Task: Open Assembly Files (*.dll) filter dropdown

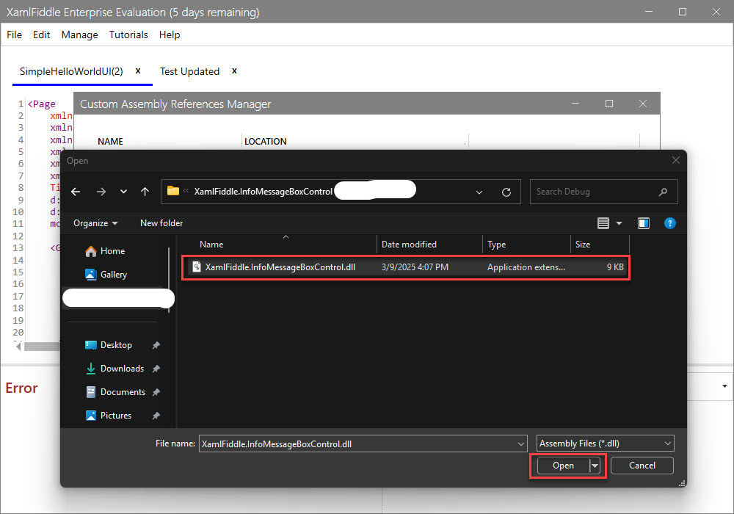Action: (606, 444)
